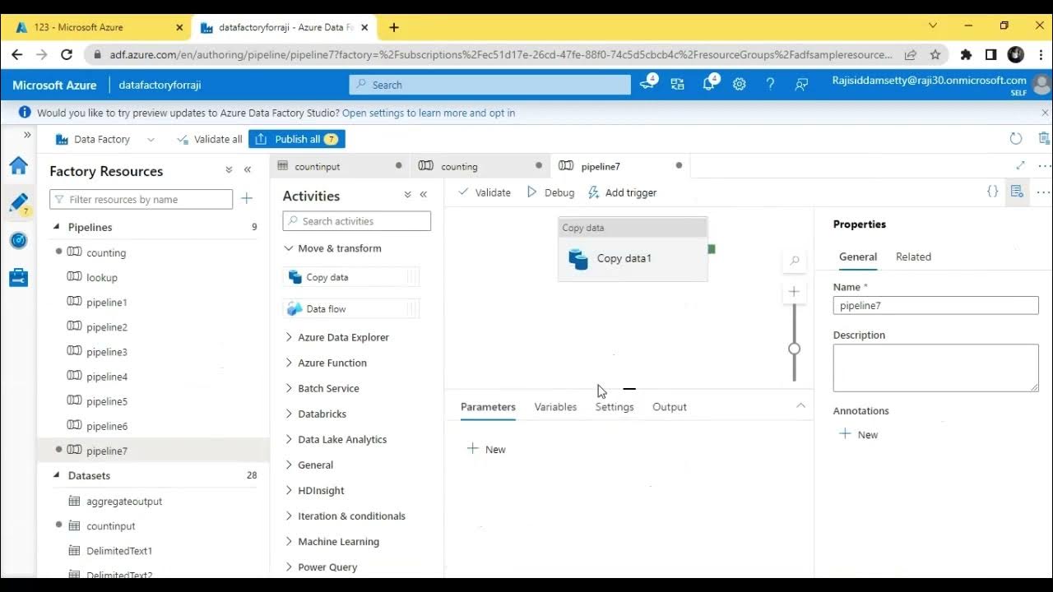Open the Home hub icon in sidebar
Screen dimensions: 1053x592
18,165
